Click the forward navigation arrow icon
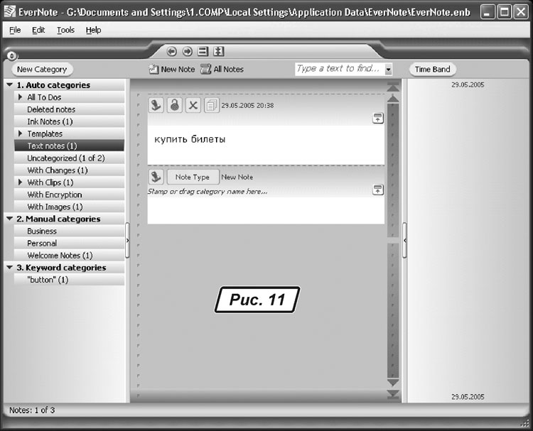 click(187, 51)
